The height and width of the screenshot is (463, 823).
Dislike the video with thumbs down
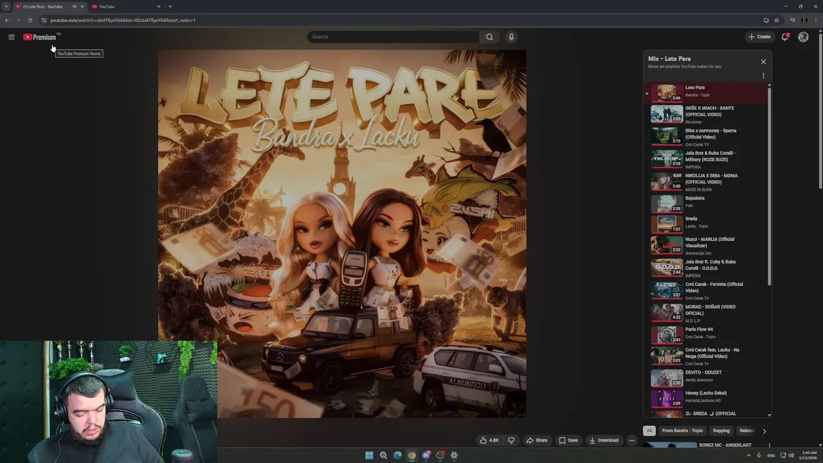(511, 440)
